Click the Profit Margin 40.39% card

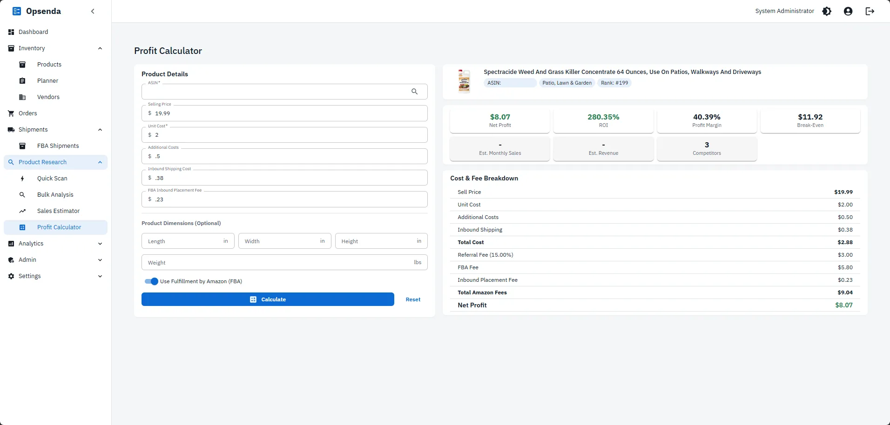pyautogui.click(x=707, y=121)
